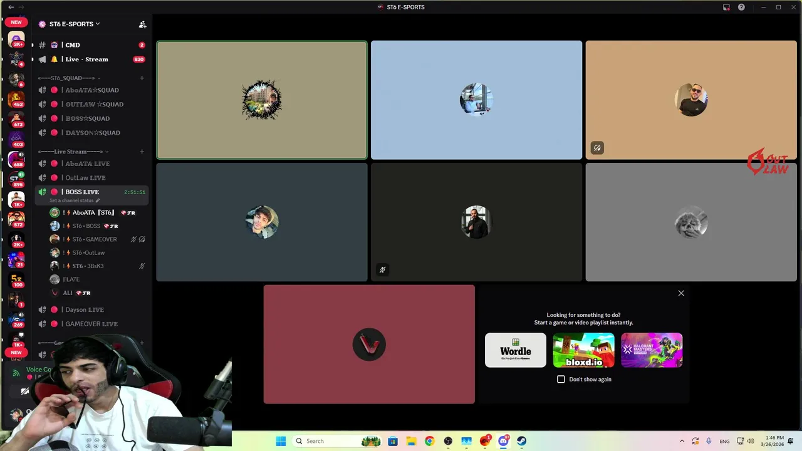Screen dimensions: 802x451
Task: Select the green-bordered speaking participant tile
Action: [262, 100]
